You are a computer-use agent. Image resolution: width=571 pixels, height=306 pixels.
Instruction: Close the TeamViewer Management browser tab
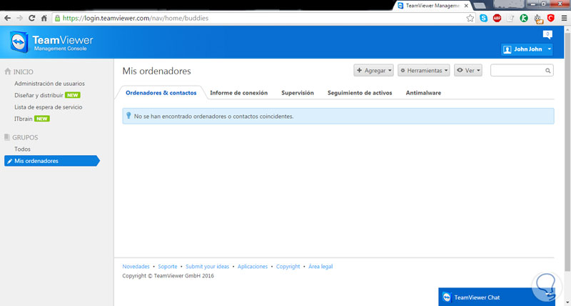(466, 6)
